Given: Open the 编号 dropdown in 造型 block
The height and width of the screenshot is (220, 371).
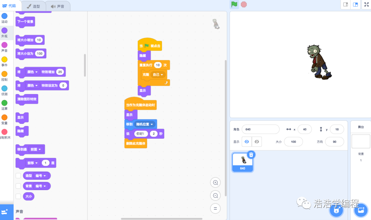Looking at the screenshot, I should (x=41, y=176).
